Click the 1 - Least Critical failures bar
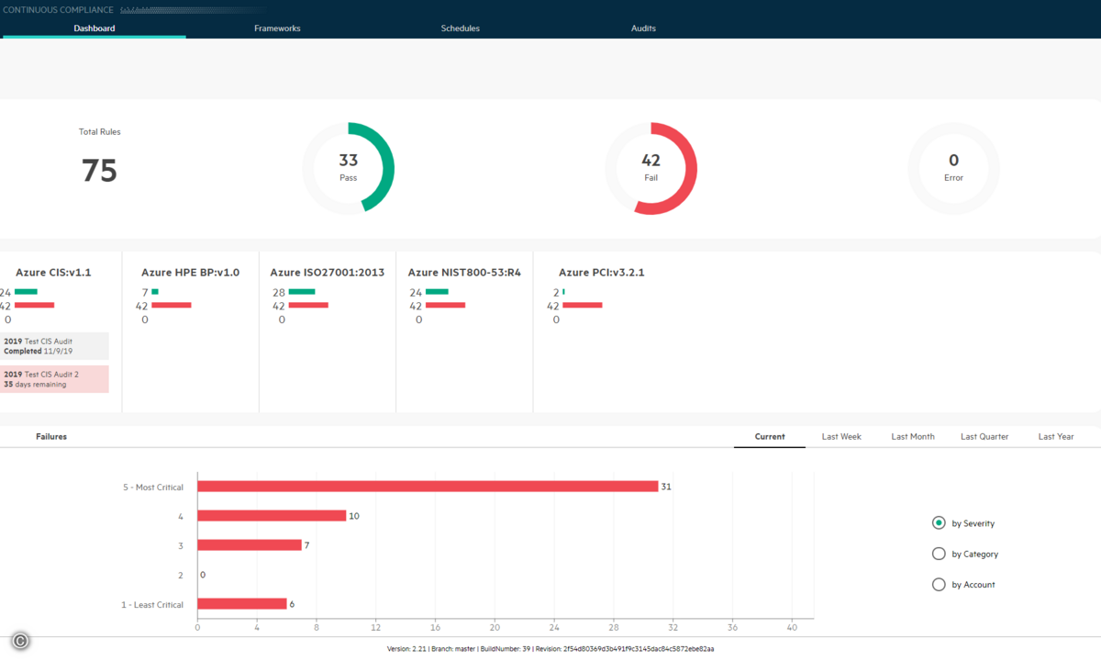 pos(242,604)
